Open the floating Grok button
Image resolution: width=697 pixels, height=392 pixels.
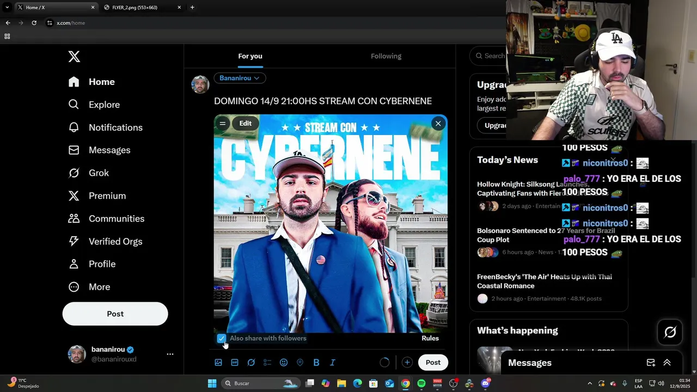(670, 332)
